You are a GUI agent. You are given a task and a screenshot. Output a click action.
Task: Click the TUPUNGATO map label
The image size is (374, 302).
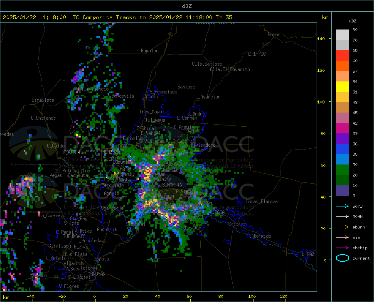tap(74, 236)
